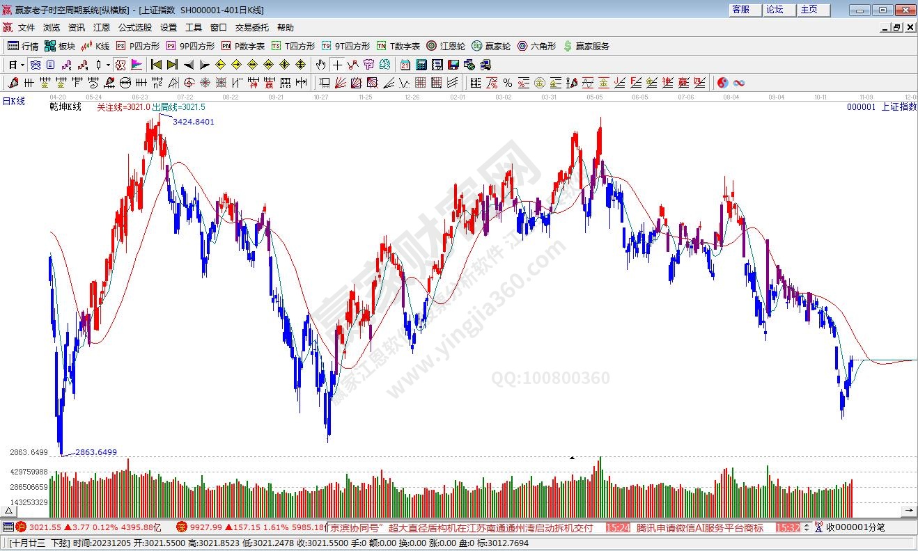Viewport: 918px width, 551px height.
Task: Open the 公式选股 menu
Action: pyautogui.click(x=134, y=28)
